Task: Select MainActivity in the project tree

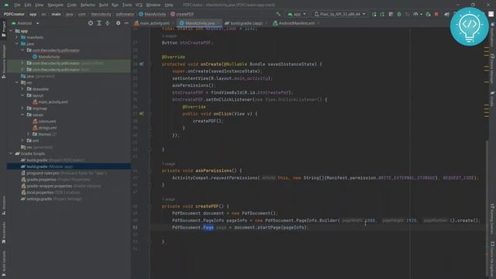Action: click(x=49, y=57)
